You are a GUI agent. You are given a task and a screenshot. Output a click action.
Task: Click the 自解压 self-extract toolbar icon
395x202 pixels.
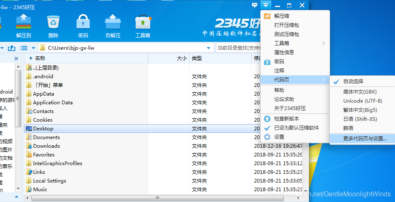[x=113, y=26]
